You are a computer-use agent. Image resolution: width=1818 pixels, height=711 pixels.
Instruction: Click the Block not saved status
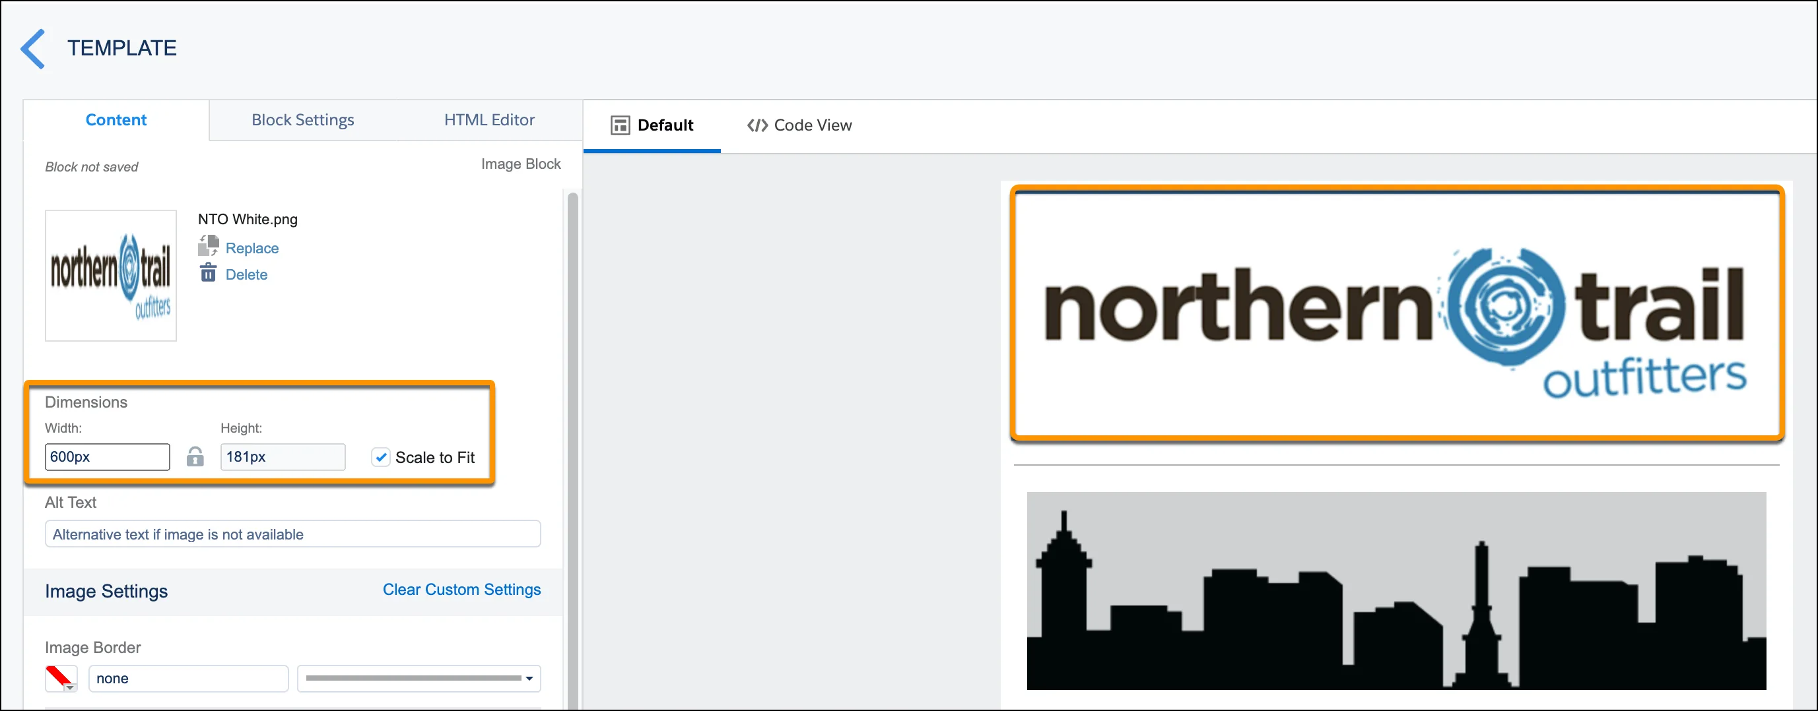pyautogui.click(x=92, y=167)
